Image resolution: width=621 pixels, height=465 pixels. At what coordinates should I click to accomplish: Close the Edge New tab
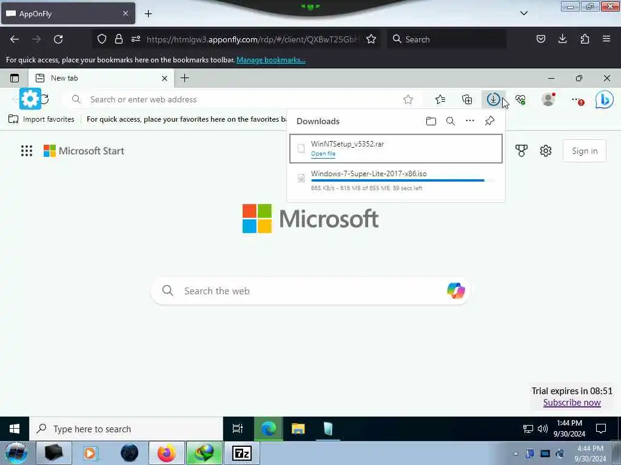[164, 78]
